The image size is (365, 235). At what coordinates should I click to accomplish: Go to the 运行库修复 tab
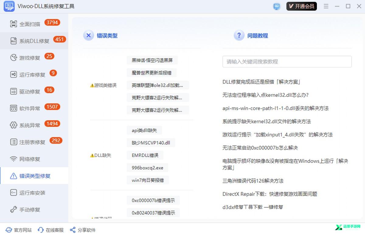click(x=34, y=74)
